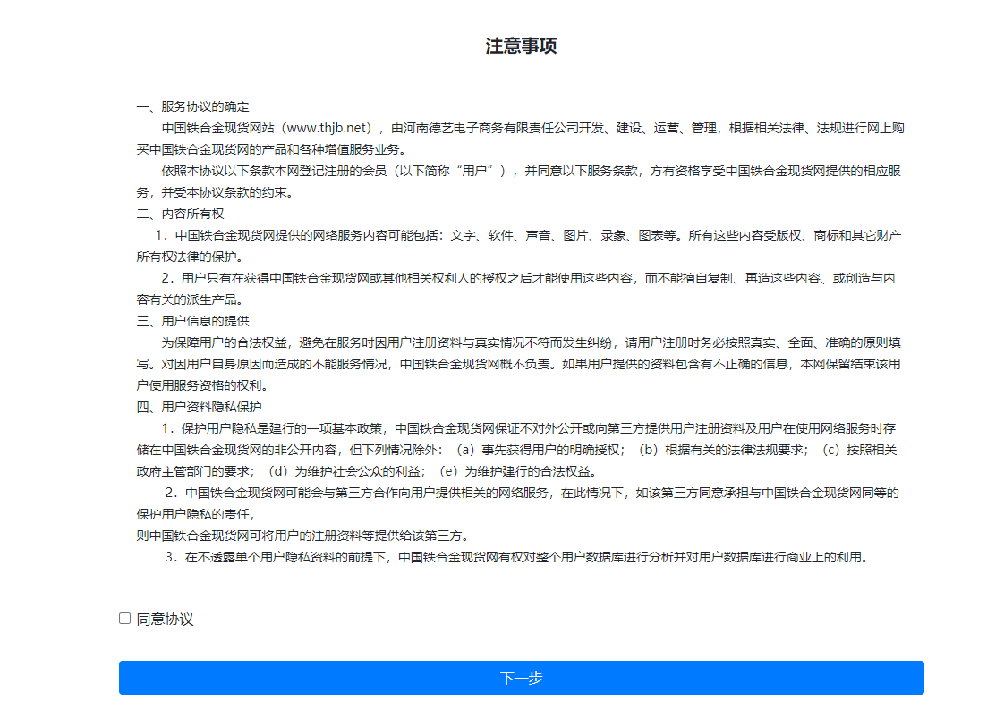Screen dimensions: 987x726
Task: Click the line starting 则中国铁合金现货网可将用户
Action: point(295,536)
